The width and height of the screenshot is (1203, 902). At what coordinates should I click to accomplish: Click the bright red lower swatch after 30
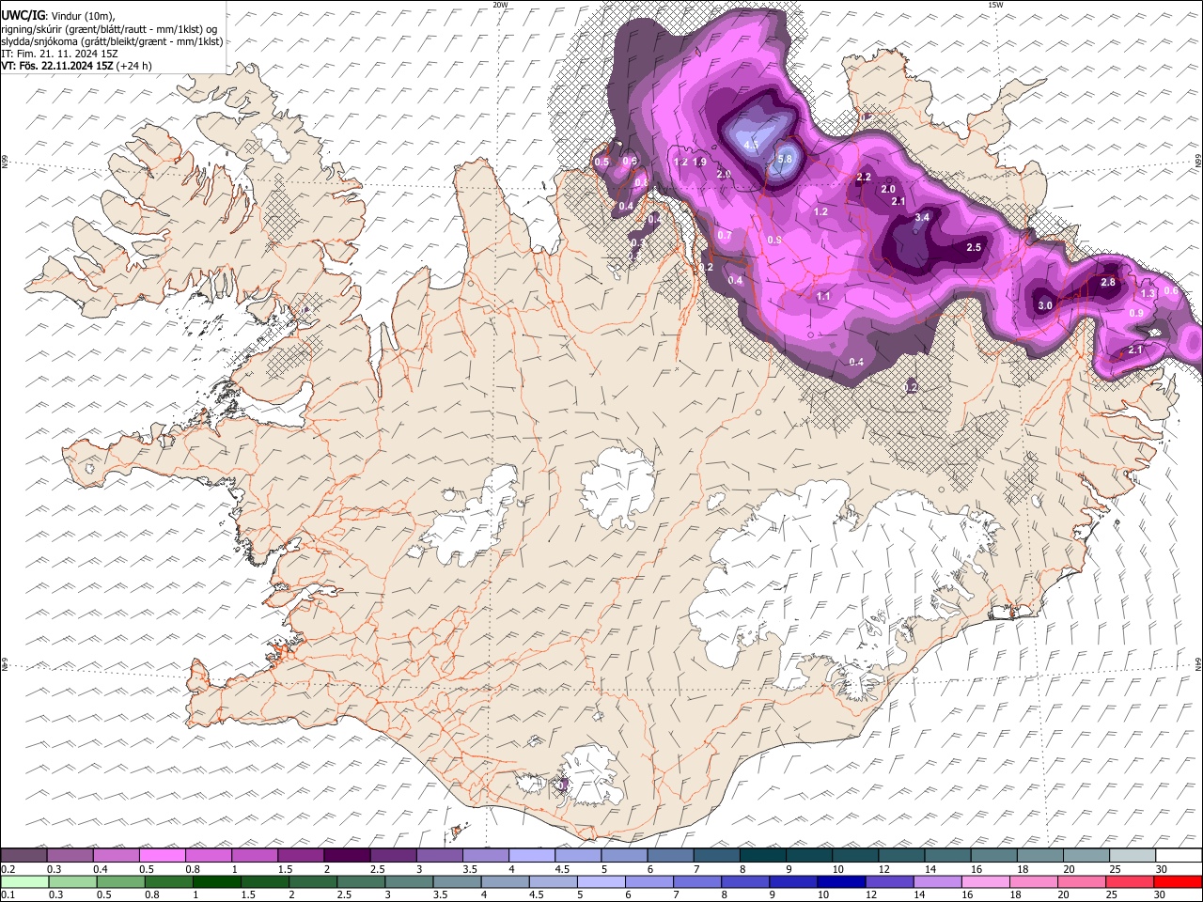tap(1179, 881)
